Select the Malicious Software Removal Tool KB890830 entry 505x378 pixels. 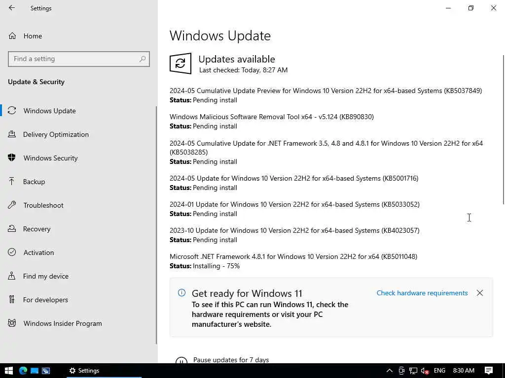coord(272,117)
